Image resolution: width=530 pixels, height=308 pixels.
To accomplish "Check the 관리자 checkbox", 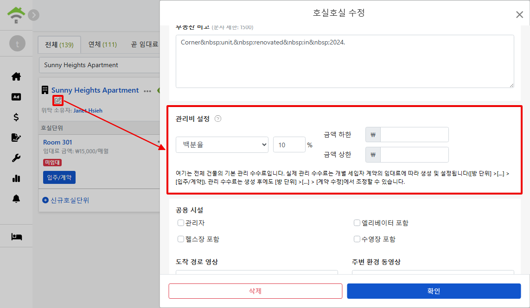I will (181, 223).
